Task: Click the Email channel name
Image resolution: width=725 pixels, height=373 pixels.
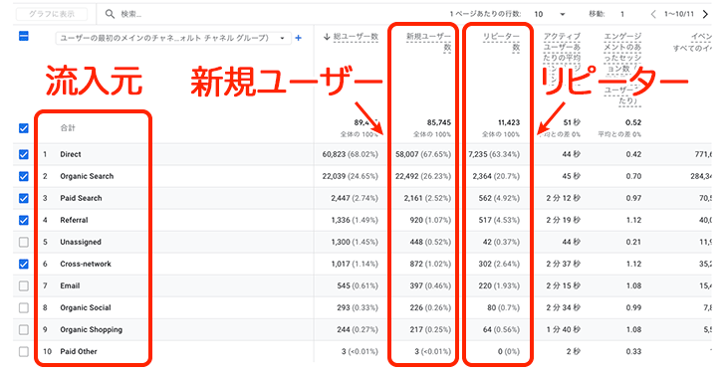Action: [70, 285]
